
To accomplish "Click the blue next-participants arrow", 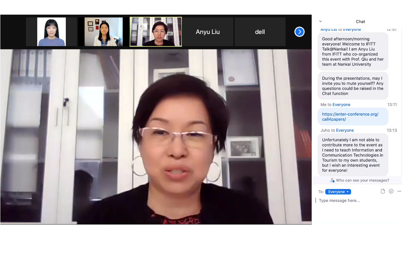I will tap(299, 32).
